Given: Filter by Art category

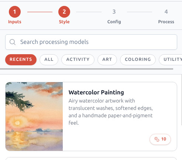Looking at the screenshot, I should [x=107, y=60].
